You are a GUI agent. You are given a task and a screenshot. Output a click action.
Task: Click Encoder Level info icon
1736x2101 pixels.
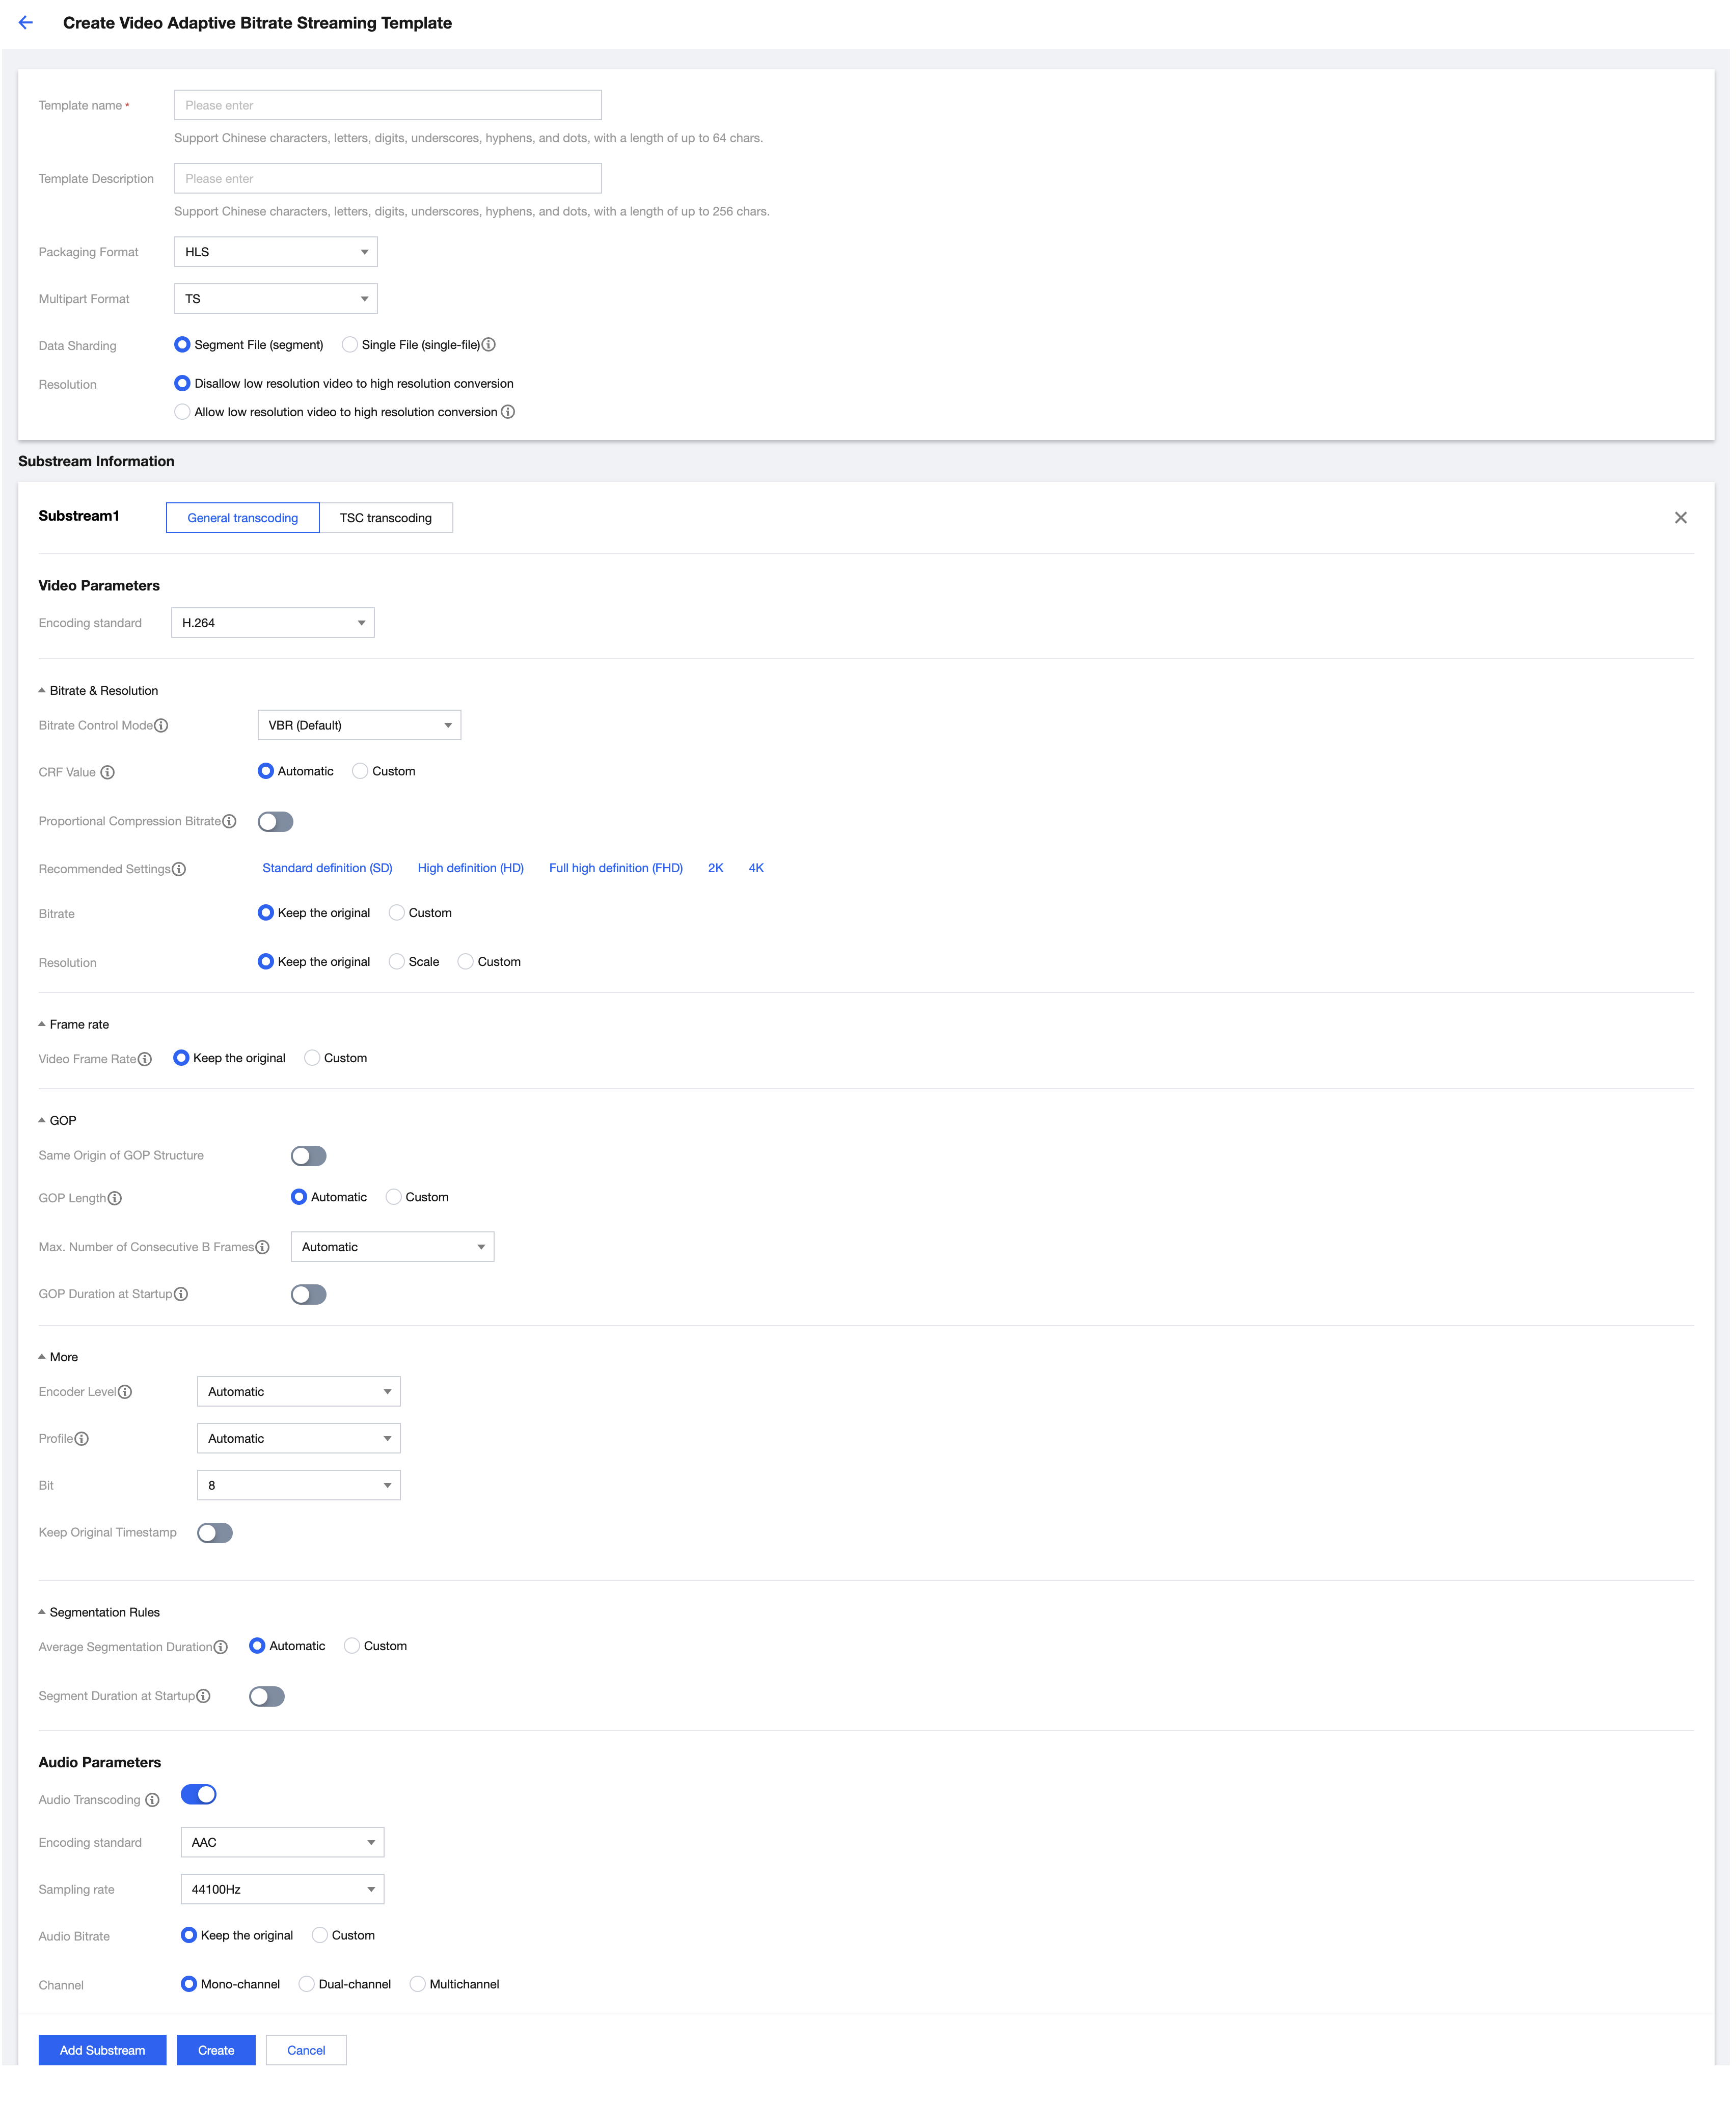125,1392
